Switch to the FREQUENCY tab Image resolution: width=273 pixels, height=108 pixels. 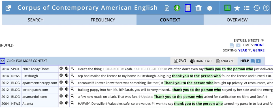click(x=103, y=20)
